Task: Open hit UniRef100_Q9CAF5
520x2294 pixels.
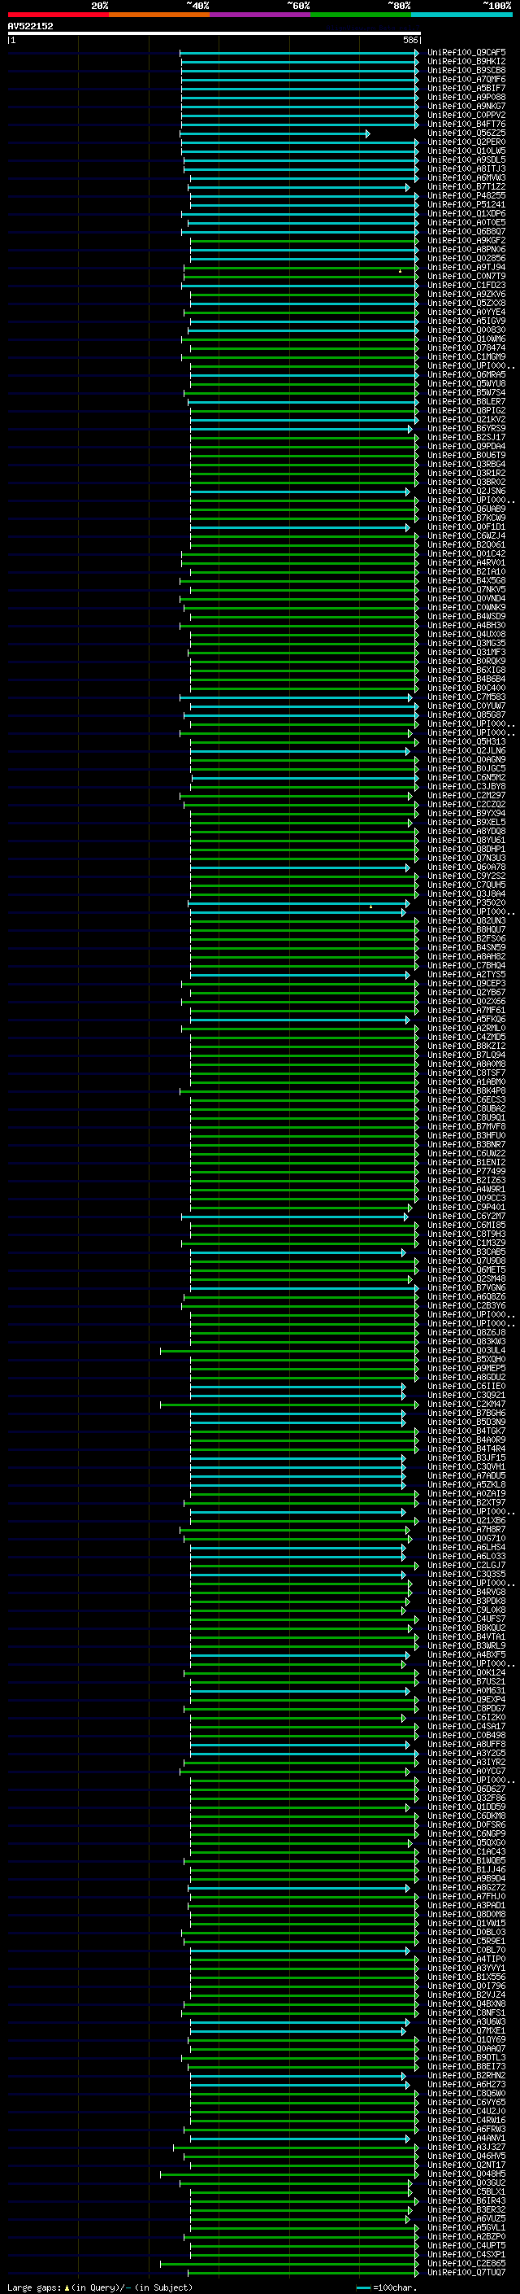Action: [x=466, y=53]
